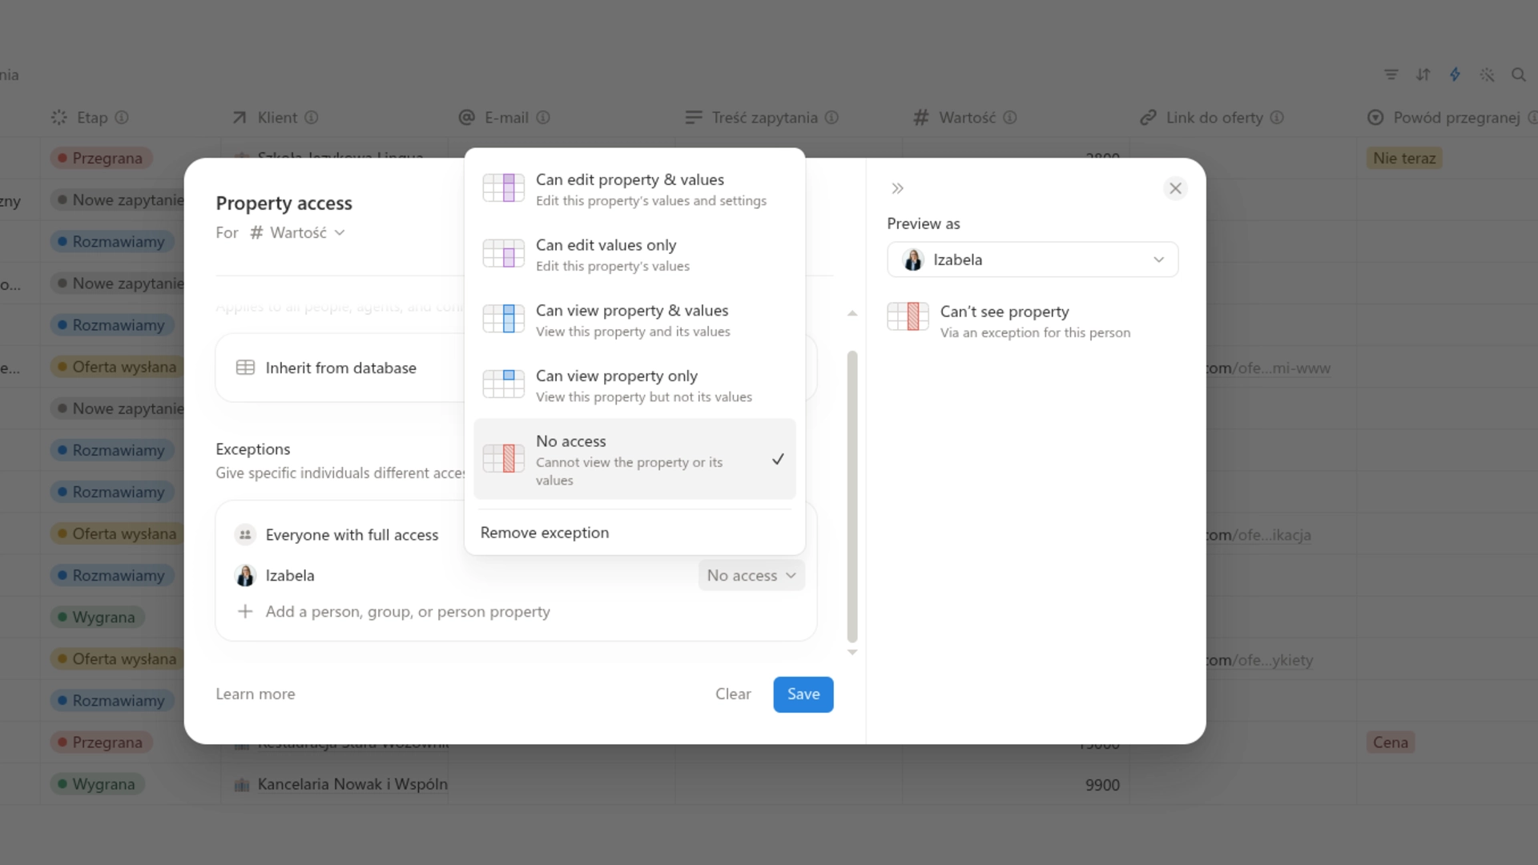The height and width of the screenshot is (865, 1538).
Task: Click the info icon next to Etap
Action: 122,117
